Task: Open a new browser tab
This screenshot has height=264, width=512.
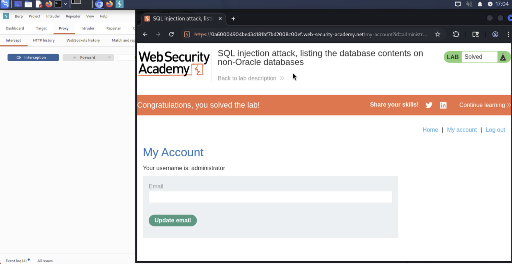Action: pyautogui.click(x=233, y=19)
